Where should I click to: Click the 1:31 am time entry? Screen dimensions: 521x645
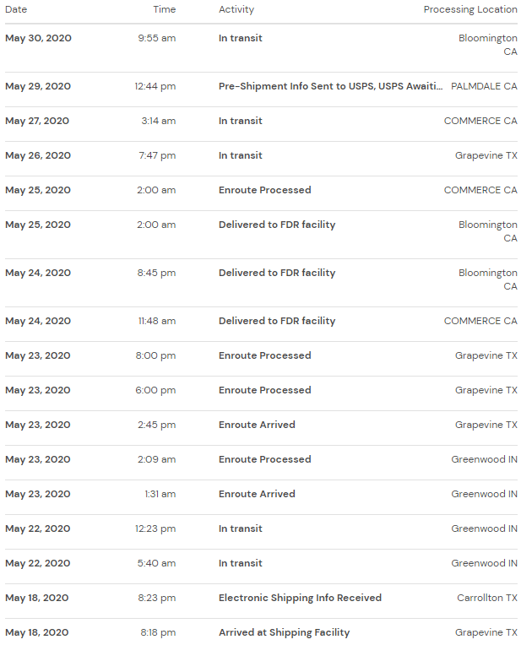coord(160,494)
